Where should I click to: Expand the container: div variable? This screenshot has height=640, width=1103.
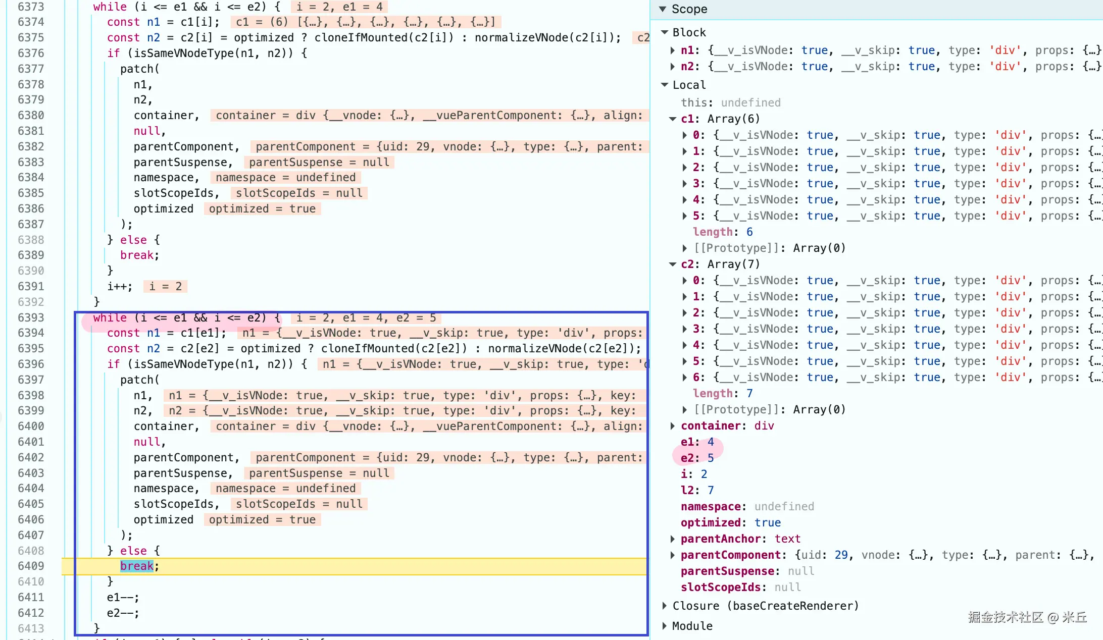pos(673,426)
